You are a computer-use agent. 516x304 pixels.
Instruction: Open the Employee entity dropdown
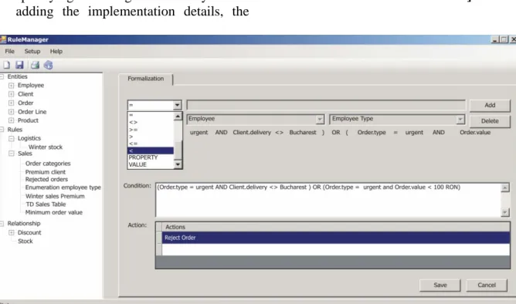(x=320, y=119)
